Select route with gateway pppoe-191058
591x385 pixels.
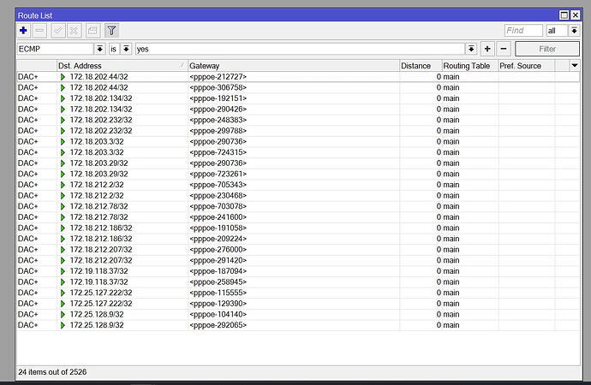tap(298, 228)
